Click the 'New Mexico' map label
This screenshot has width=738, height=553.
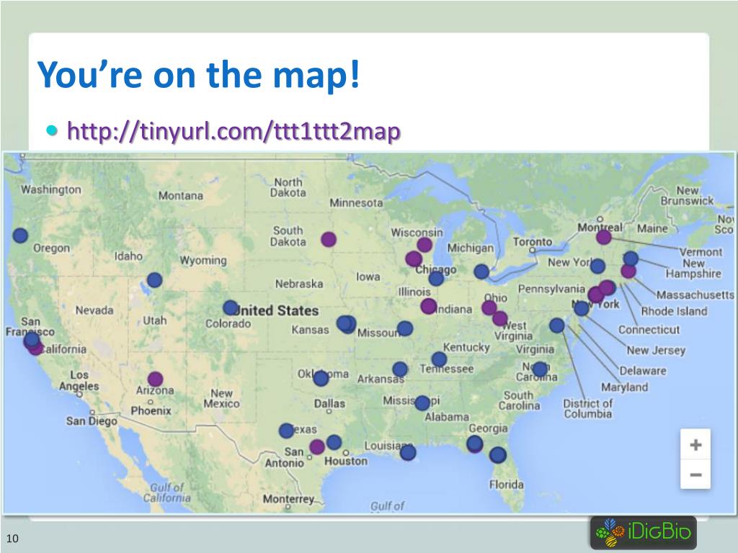(x=222, y=398)
